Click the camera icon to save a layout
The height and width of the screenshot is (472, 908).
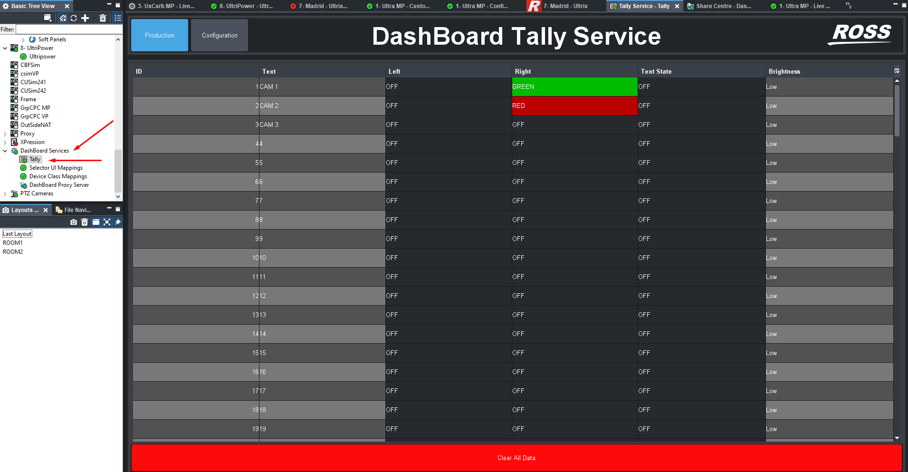tap(74, 222)
